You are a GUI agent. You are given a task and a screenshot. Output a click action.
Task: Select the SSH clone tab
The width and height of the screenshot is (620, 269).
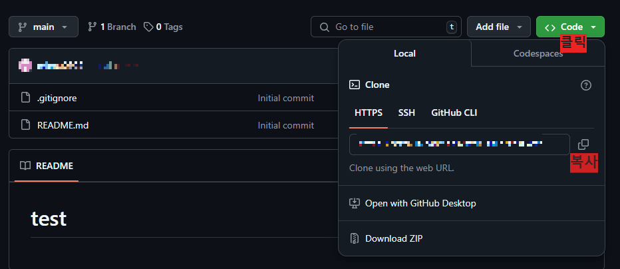click(x=406, y=113)
